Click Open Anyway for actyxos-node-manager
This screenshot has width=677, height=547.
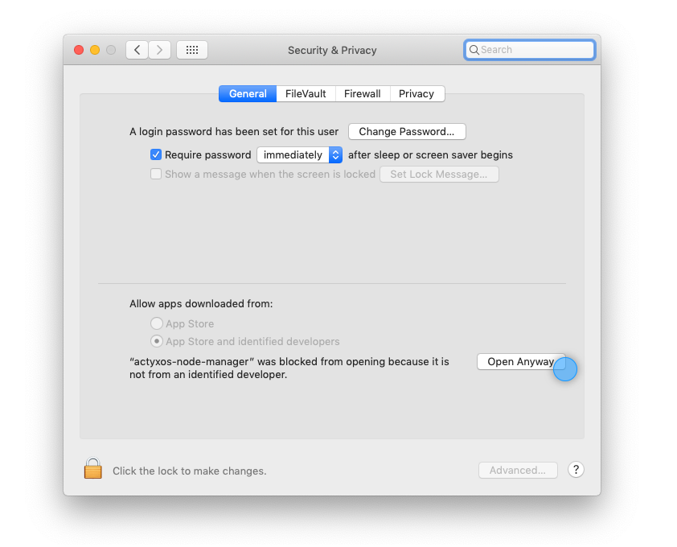pyautogui.click(x=519, y=362)
